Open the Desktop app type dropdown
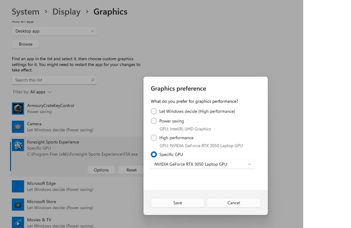 click(x=55, y=31)
